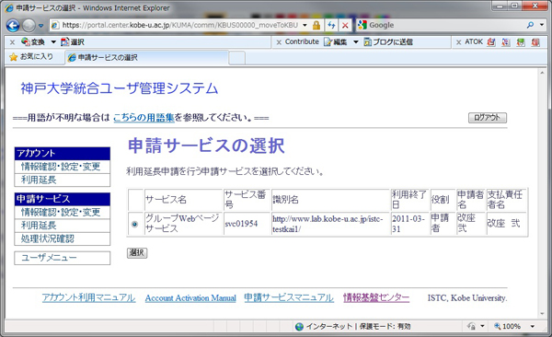This screenshot has height=337, width=552.
Task: Expand the 編集 dropdown arrow
Action: pyautogui.click(x=356, y=42)
